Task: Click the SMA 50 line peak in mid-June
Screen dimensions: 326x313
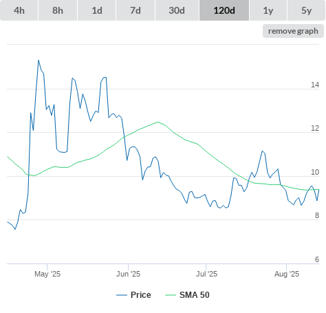Action: pos(157,122)
